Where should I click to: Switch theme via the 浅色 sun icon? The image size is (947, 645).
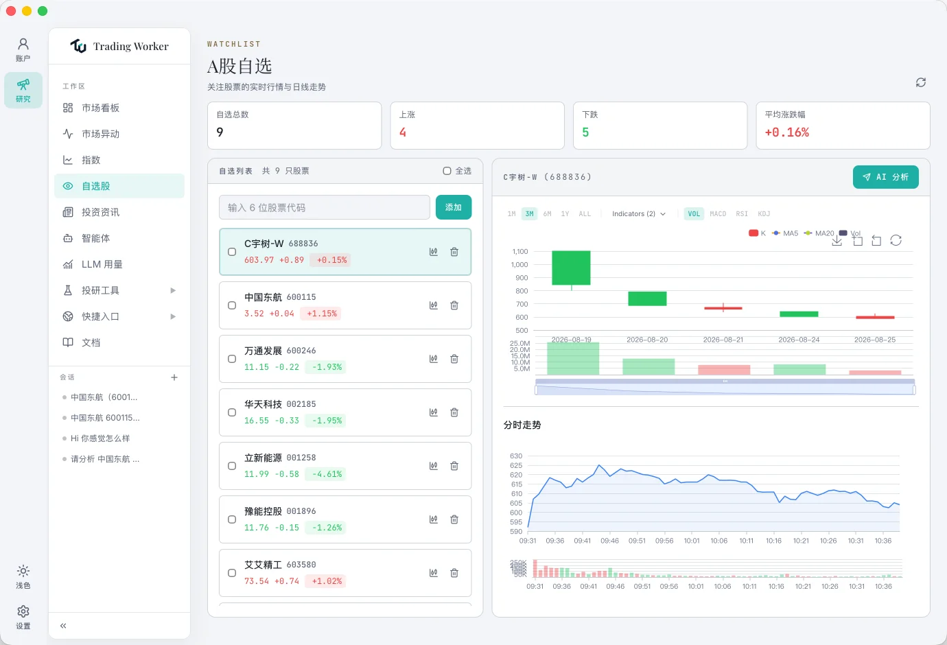23,576
